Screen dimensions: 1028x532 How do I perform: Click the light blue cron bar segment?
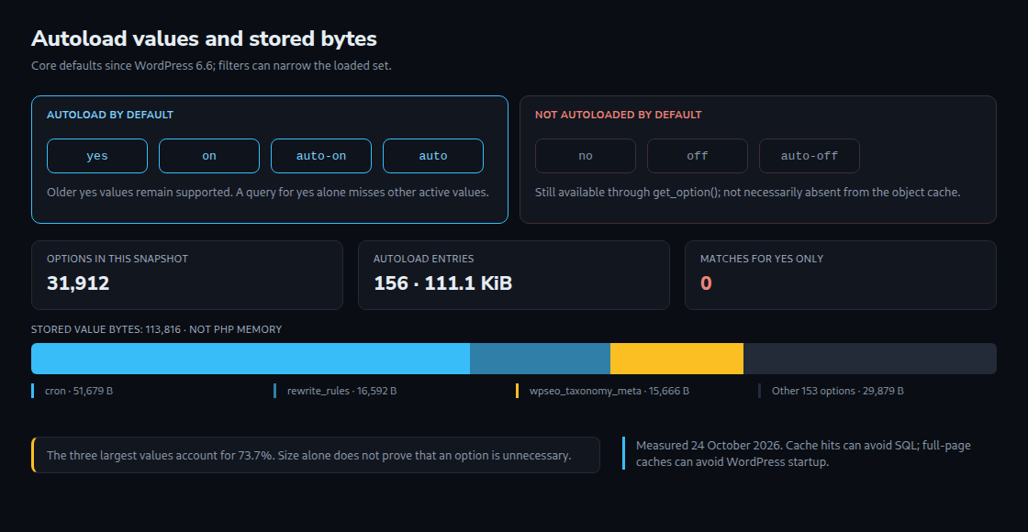pos(251,359)
